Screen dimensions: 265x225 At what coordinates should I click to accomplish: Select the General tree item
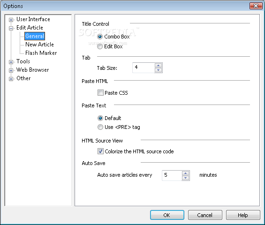click(x=35, y=36)
